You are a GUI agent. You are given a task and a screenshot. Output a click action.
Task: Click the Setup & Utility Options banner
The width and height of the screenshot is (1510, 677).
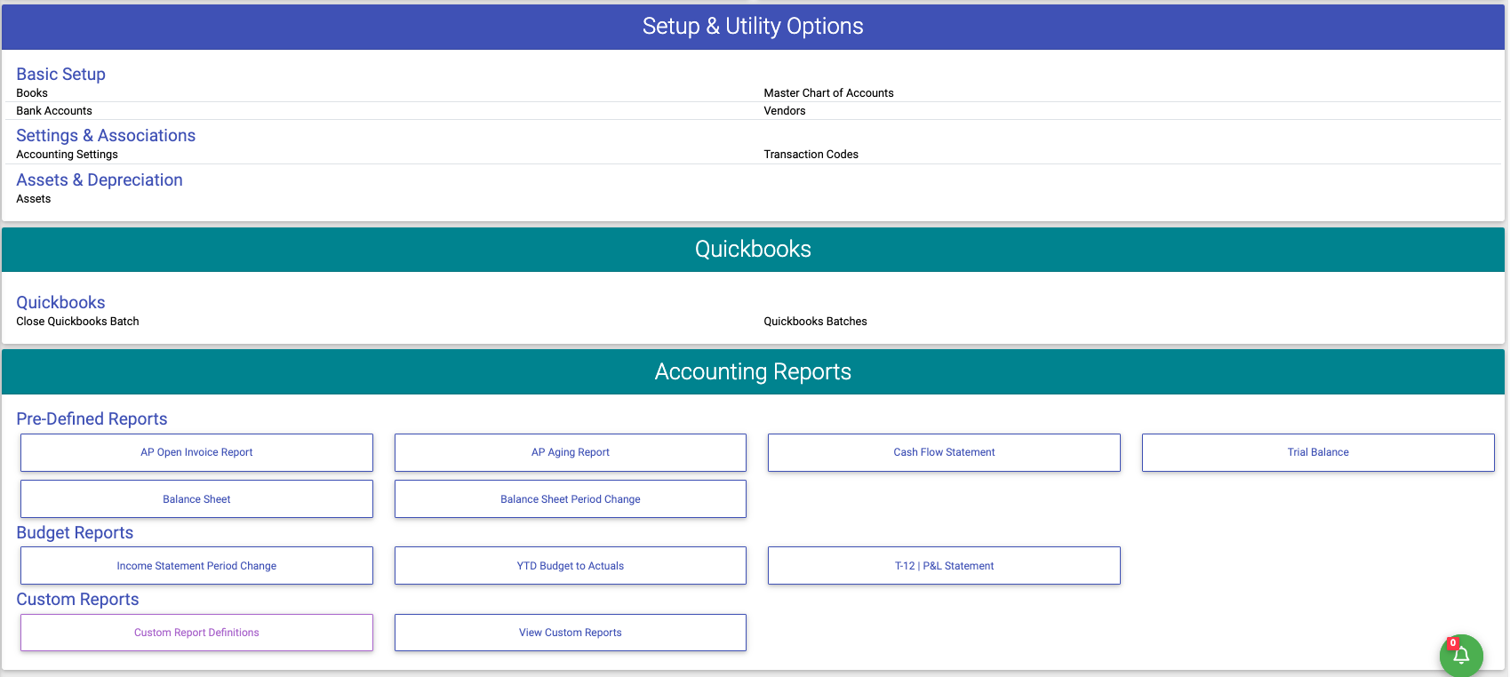coord(753,27)
